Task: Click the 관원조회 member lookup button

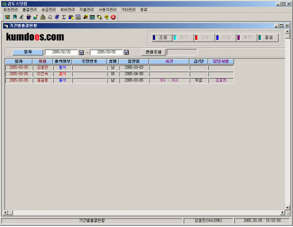Action: tap(153, 52)
